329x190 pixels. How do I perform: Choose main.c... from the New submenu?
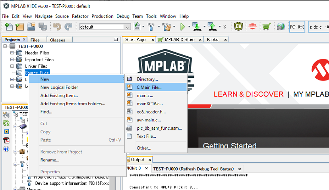(156, 95)
